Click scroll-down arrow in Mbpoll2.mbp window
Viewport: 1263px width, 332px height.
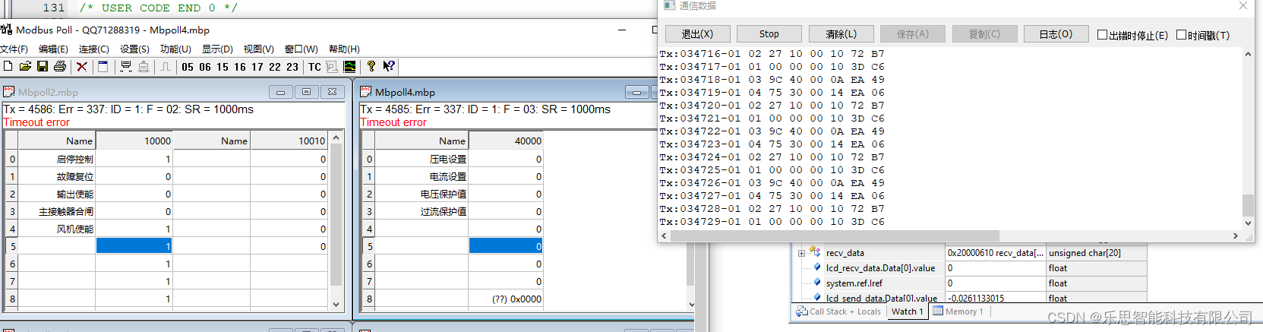point(336,304)
